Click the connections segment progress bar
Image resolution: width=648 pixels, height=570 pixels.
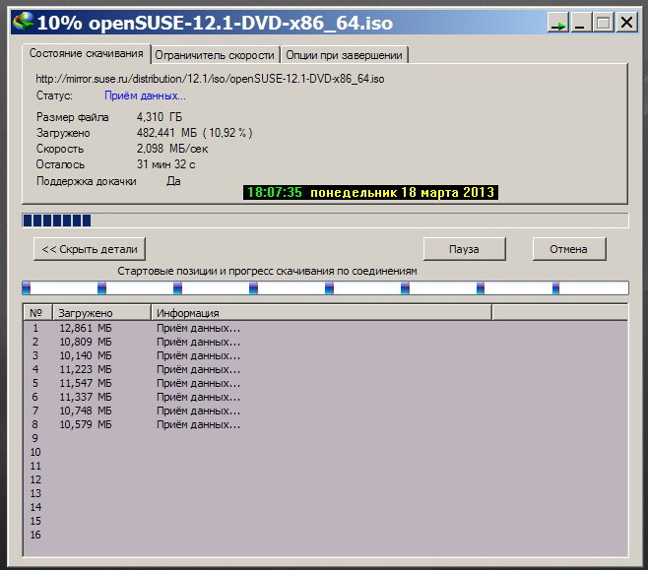(325, 287)
